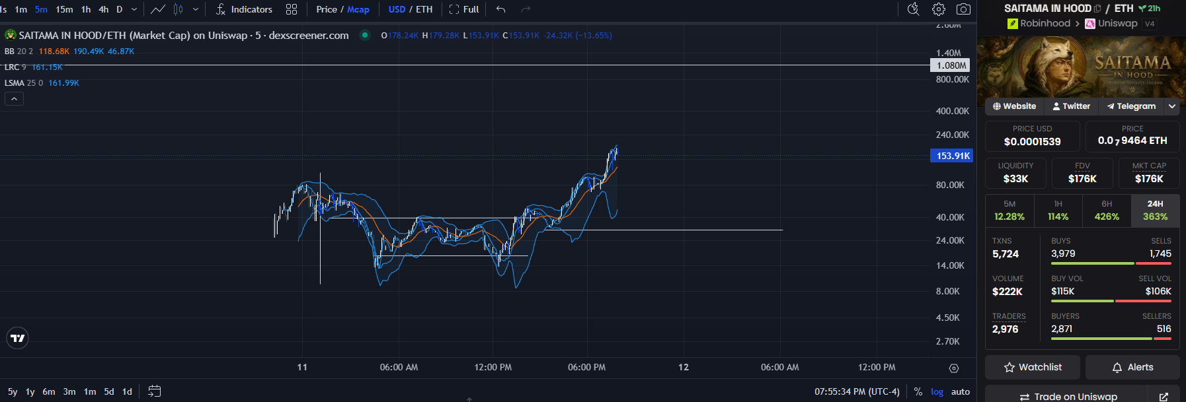Viewport: 1186px width, 402px height.
Task: Toggle auto scale
Action: (961, 391)
